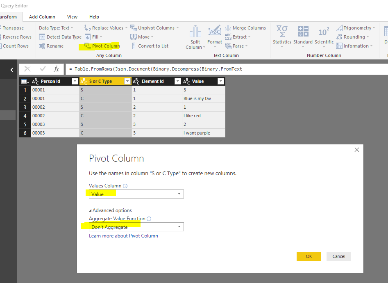Click the Extract text icon
Viewport: 388px width, 283px height.
[x=228, y=37]
